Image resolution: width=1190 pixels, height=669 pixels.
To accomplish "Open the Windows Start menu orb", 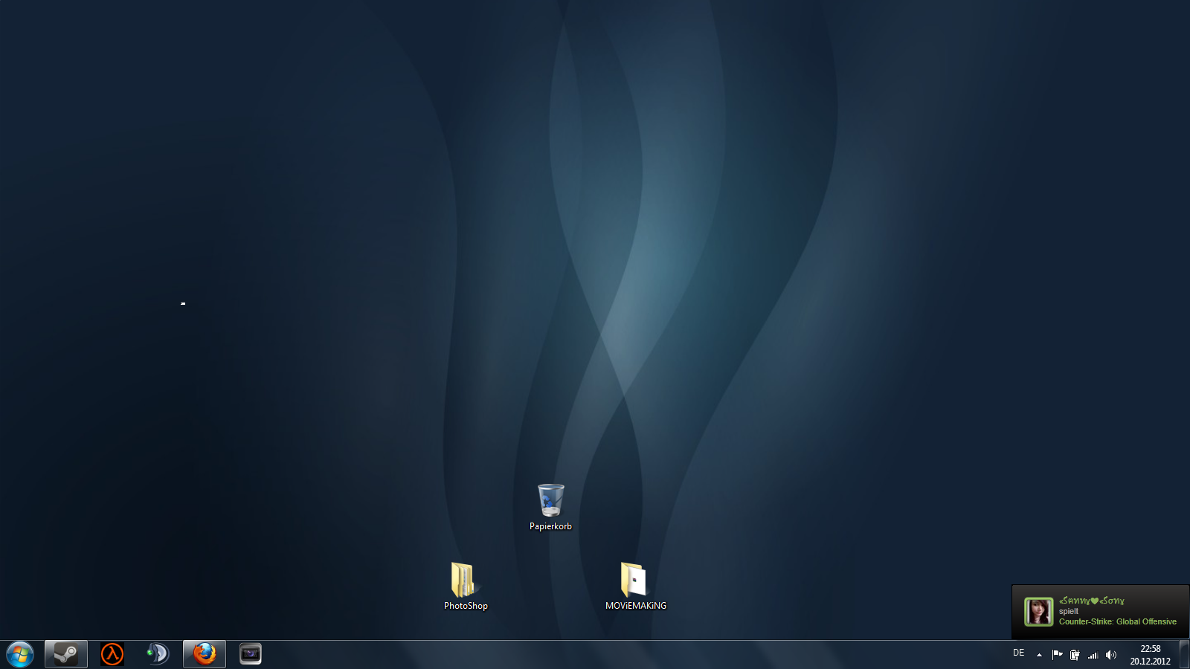I will [20, 654].
